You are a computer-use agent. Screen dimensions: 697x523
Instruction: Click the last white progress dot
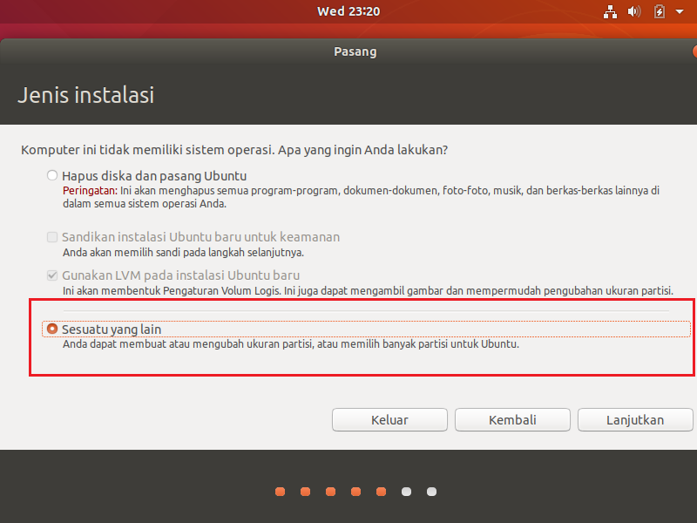pyautogui.click(x=431, y=492)
